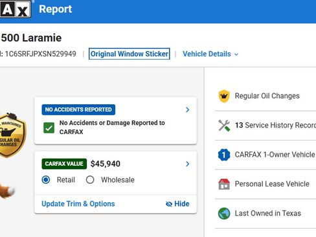
Task: Click the Regular Oil Changes shield icon
Action: click(x=224, y=96)
